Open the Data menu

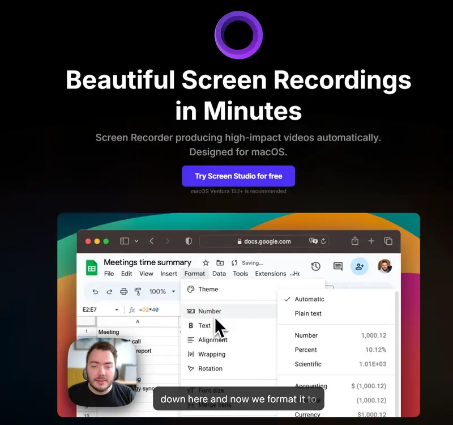219,273
